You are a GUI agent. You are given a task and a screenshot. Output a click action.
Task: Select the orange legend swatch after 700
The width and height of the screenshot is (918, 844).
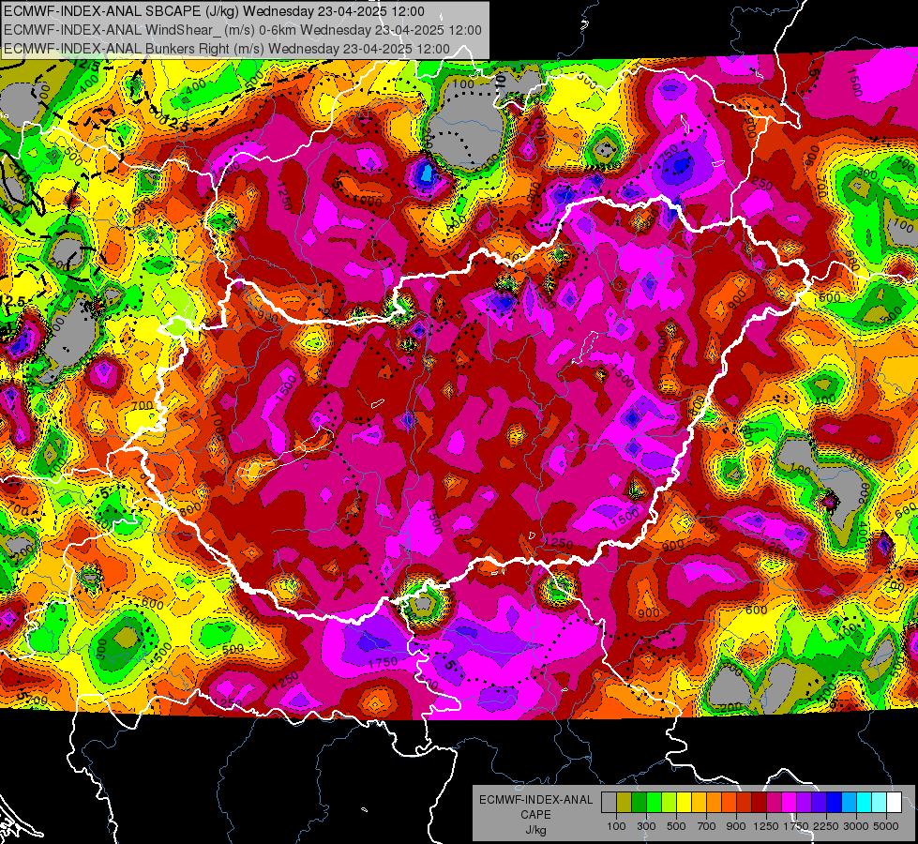coord(715,802)
